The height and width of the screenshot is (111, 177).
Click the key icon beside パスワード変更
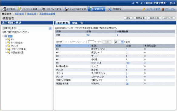pos(144,9)
